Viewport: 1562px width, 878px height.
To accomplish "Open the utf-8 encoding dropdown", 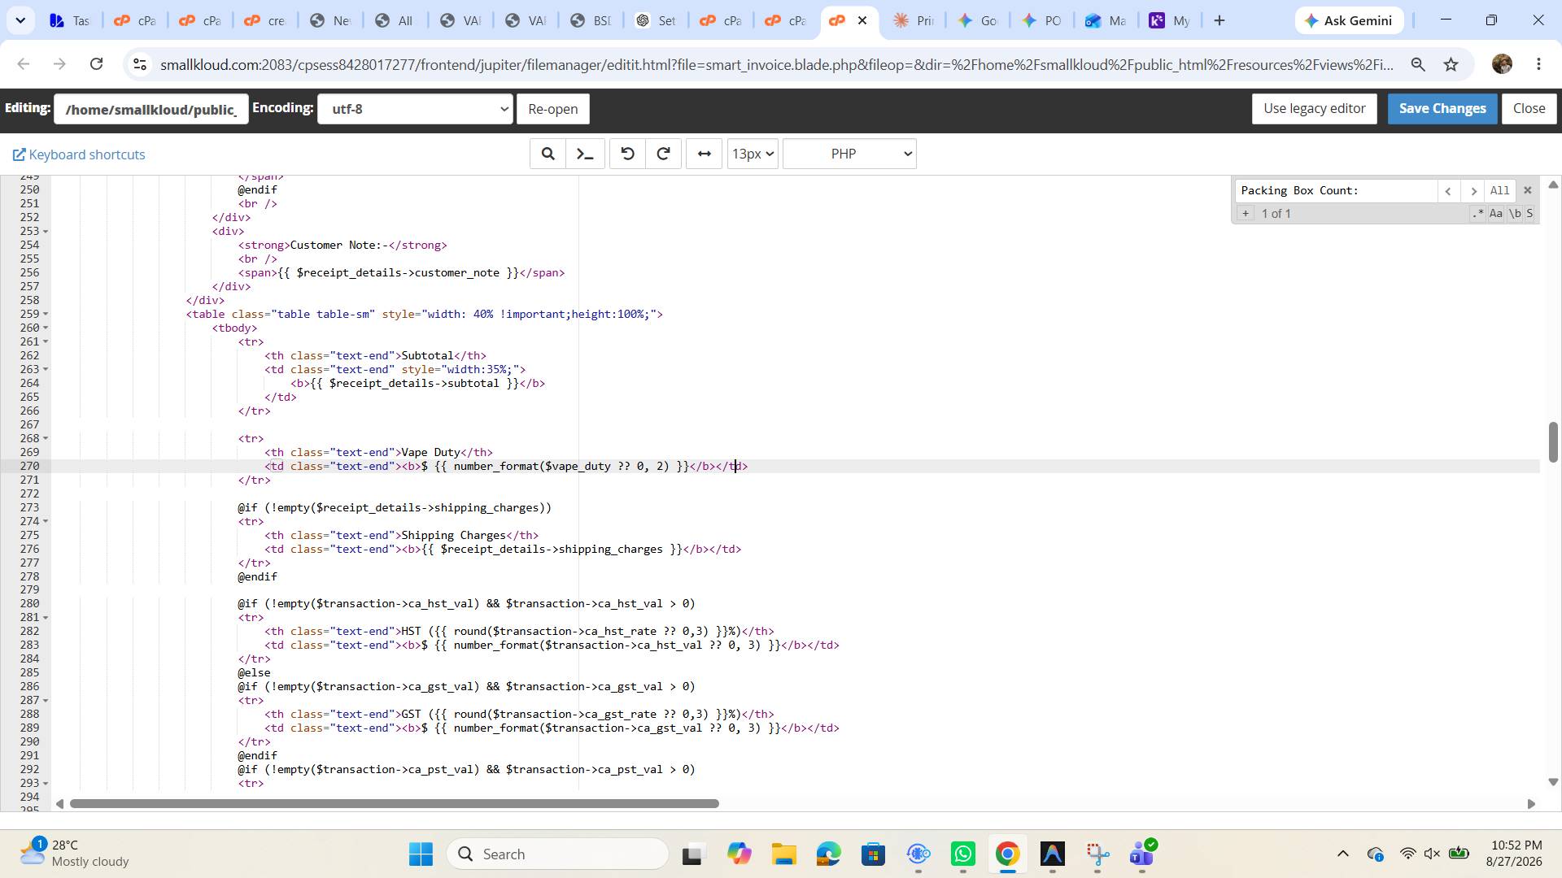I will (x=415, y=109).
